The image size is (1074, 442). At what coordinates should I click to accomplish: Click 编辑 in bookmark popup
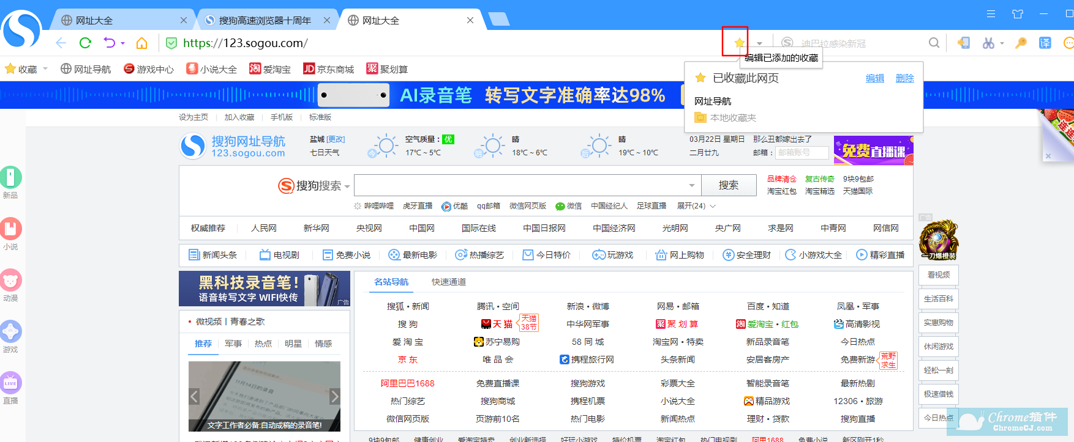coord(875,78)
